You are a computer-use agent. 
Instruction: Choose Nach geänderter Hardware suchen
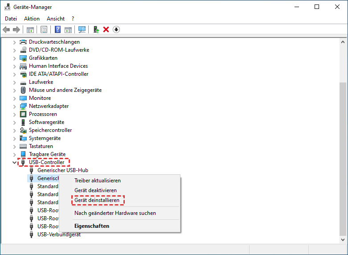point(120,213)
